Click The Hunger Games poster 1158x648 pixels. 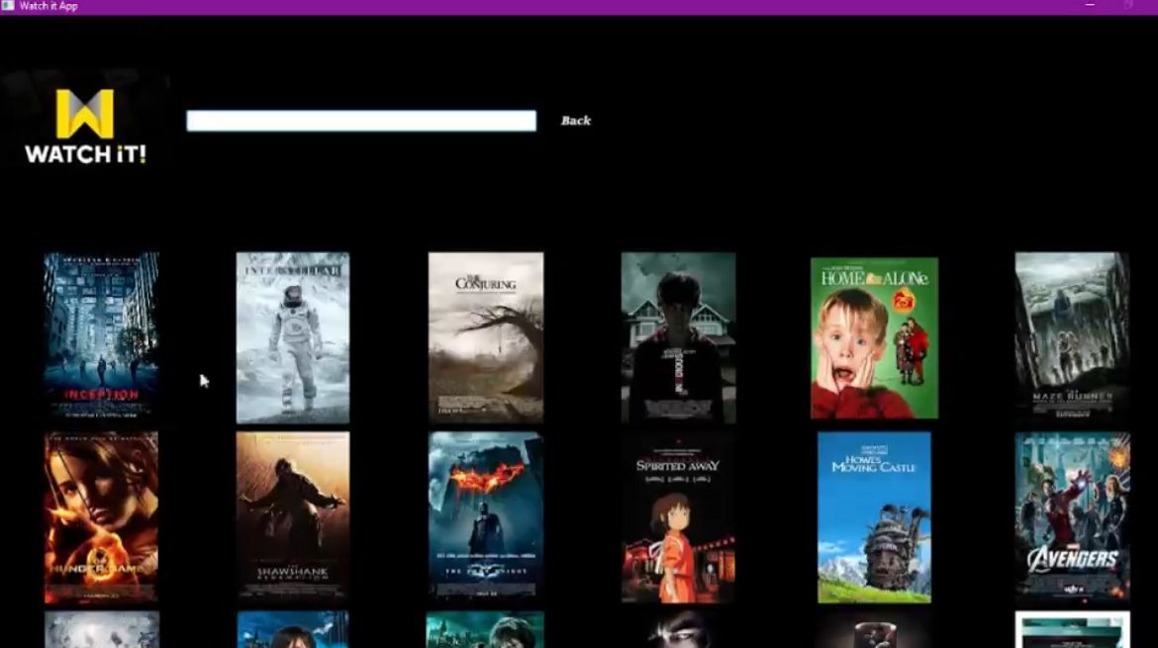click(101, 515)
